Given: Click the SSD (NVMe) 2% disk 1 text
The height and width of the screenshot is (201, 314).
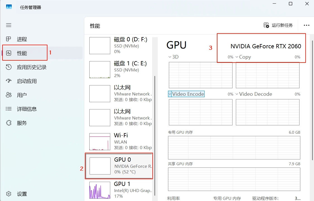Looking at the screenshot, I should [x=117, y=76].
